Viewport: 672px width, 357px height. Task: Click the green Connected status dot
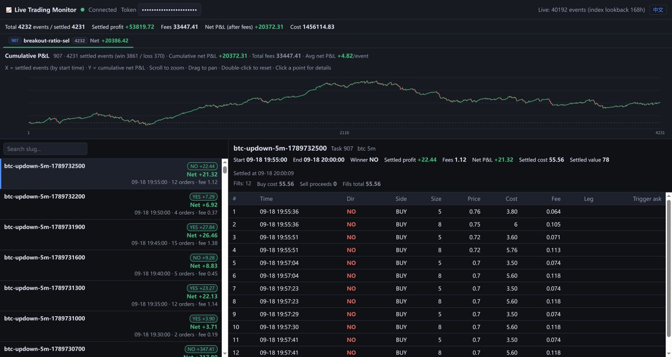click(82, 10)
